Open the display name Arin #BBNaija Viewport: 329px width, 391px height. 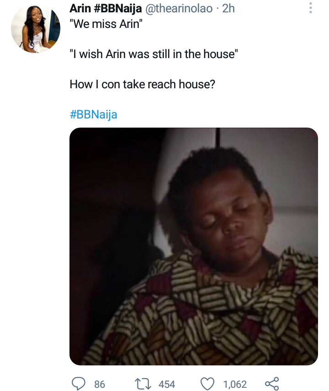tap(106, 9)
